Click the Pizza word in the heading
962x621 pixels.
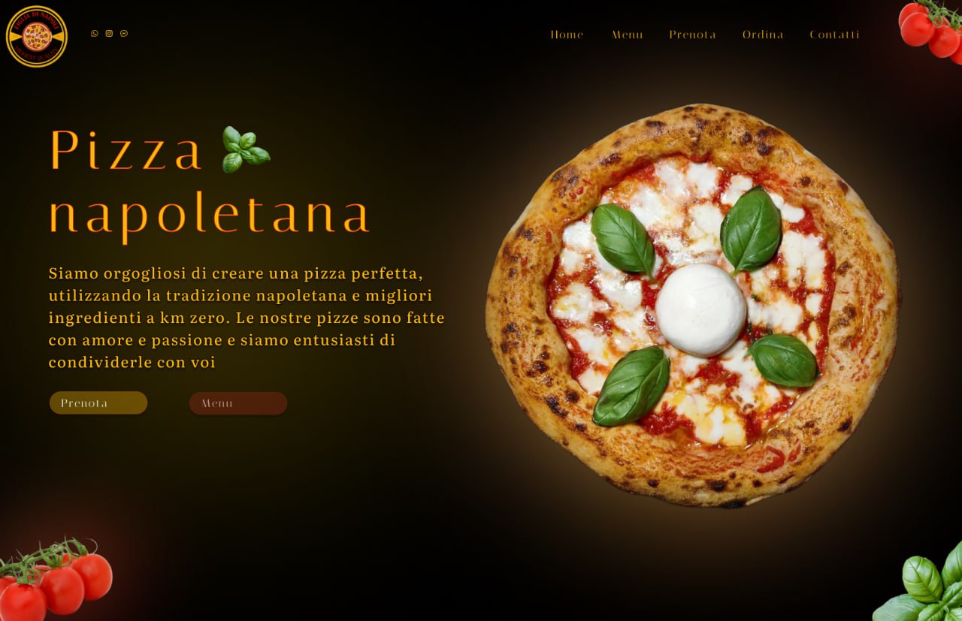coord(126,150)
